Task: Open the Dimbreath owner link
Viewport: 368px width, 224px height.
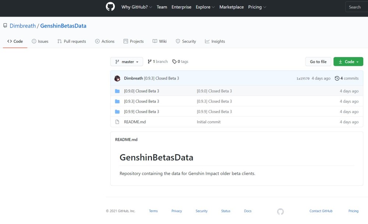Action: (23, 26)
